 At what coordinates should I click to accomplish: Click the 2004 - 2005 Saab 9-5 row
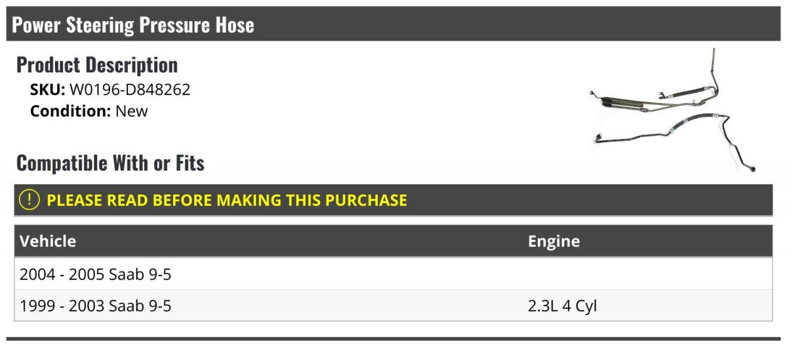click(393, 274)
